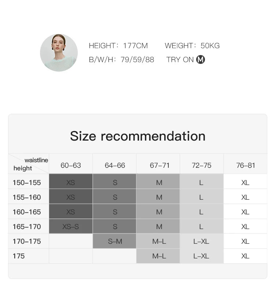Viewport: 275px width, 301px height.
Task: Click the 150–155 height row label
Action: (x=27, y=182)
